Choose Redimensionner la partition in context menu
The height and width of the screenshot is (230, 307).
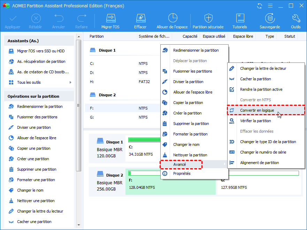(194, 50)
